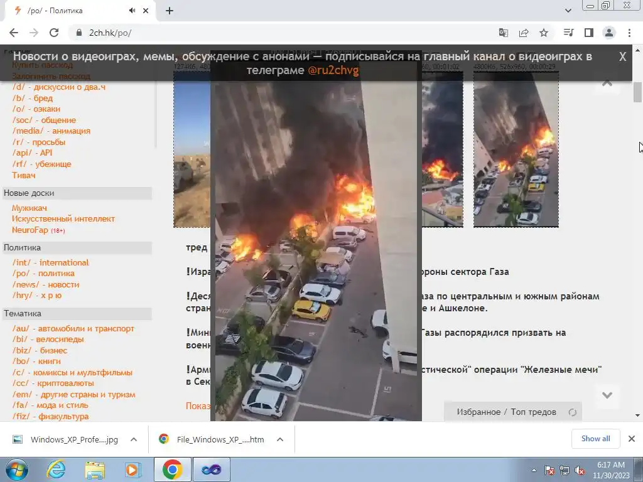View site info lock icon
643x482 pixels.
(x=79, y=33)
